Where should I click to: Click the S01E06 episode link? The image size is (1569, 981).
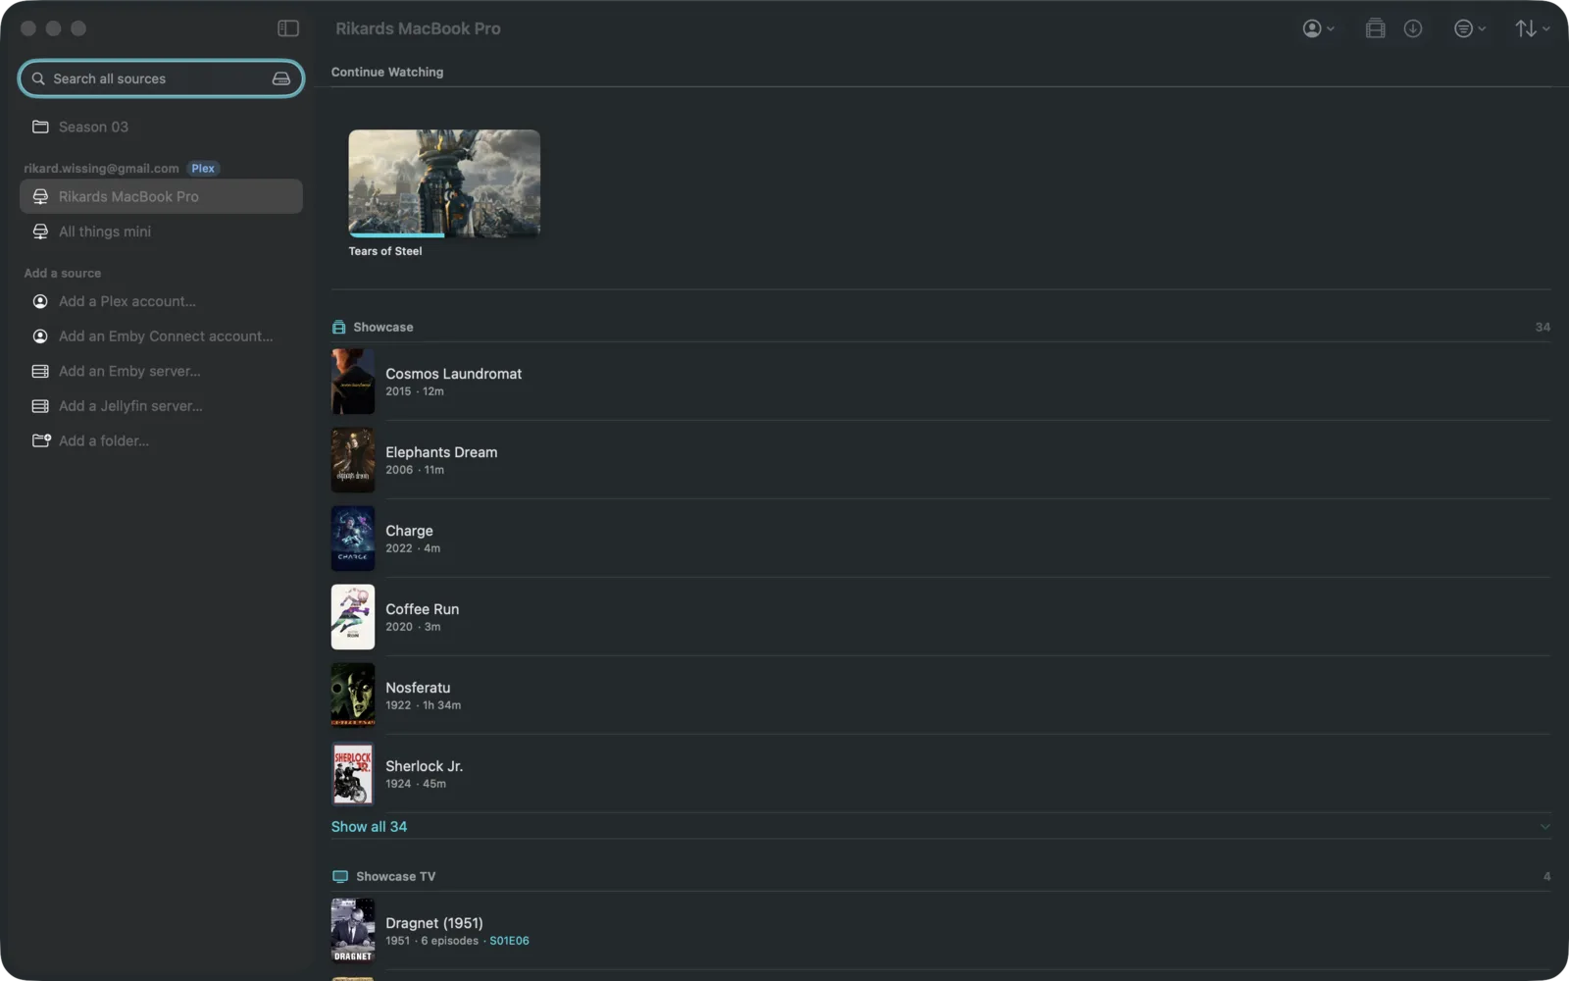pos(509,941)
